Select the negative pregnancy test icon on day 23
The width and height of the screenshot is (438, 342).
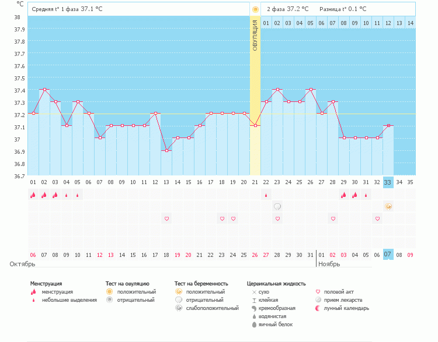click(277, 207)
